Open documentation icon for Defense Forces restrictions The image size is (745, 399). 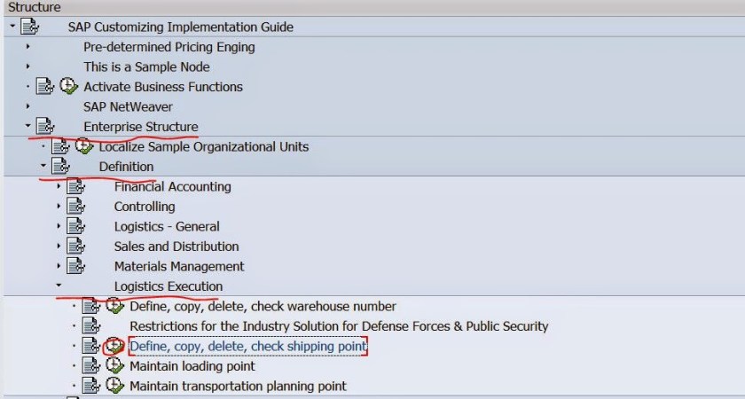91,326
